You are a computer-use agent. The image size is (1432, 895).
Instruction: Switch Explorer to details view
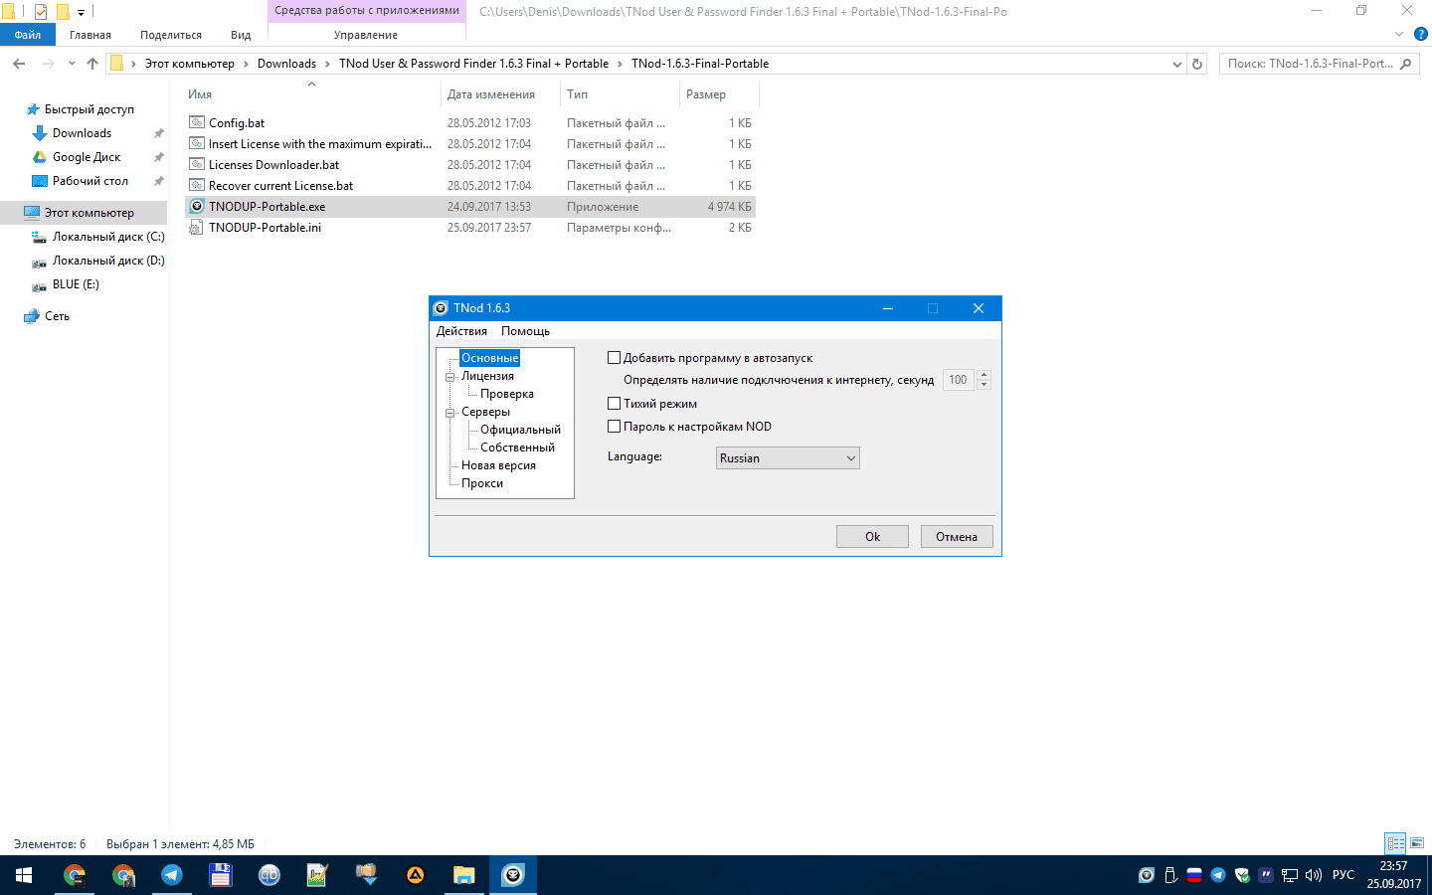click(x=1395, y=843)
